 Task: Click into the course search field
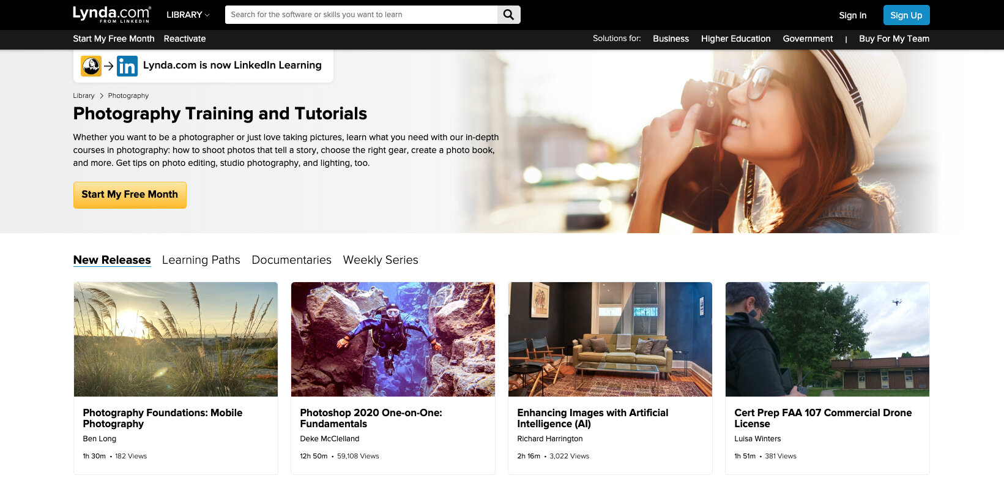pos(361,15)
